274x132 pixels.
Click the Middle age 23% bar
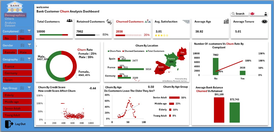tap(172, 104)
